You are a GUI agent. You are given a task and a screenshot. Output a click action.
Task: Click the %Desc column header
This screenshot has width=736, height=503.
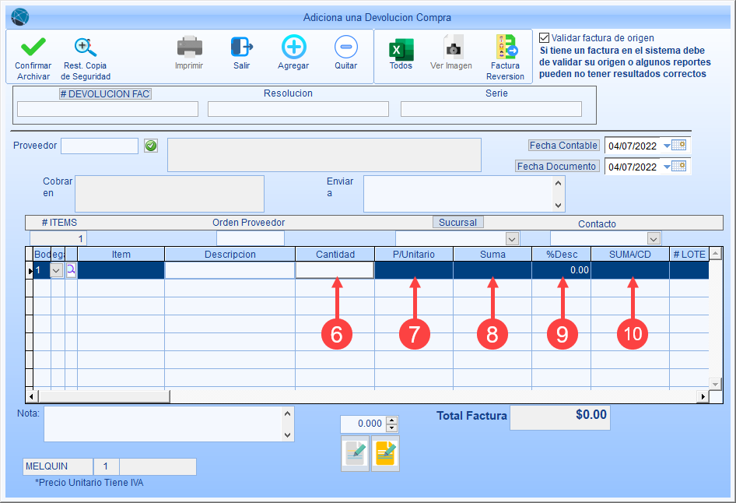[x=562, y=254]
